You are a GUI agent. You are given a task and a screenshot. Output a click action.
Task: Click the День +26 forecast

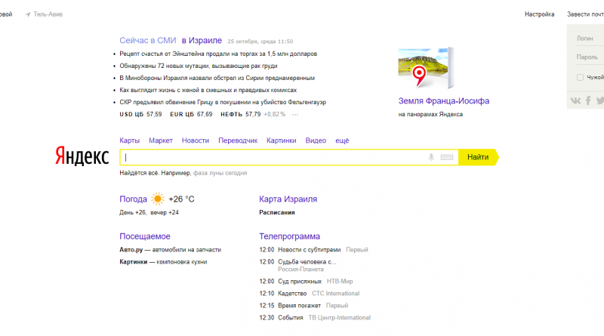tap(133, 213)
